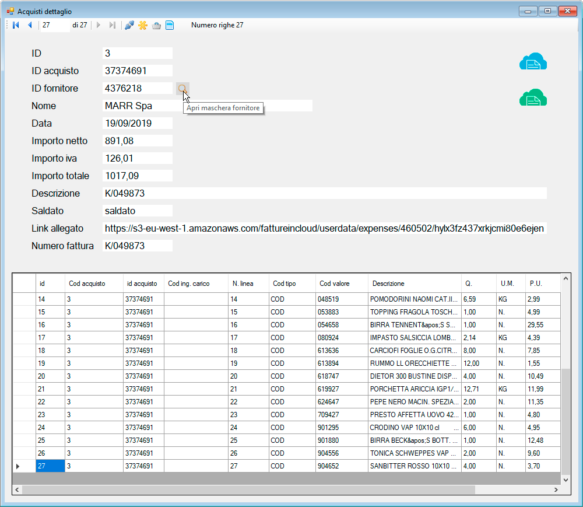Click cell PRESTO AFFETTA UOVO
Image resolution: width=583 pixels, height=507 pixels.
[x=415, y=415]
